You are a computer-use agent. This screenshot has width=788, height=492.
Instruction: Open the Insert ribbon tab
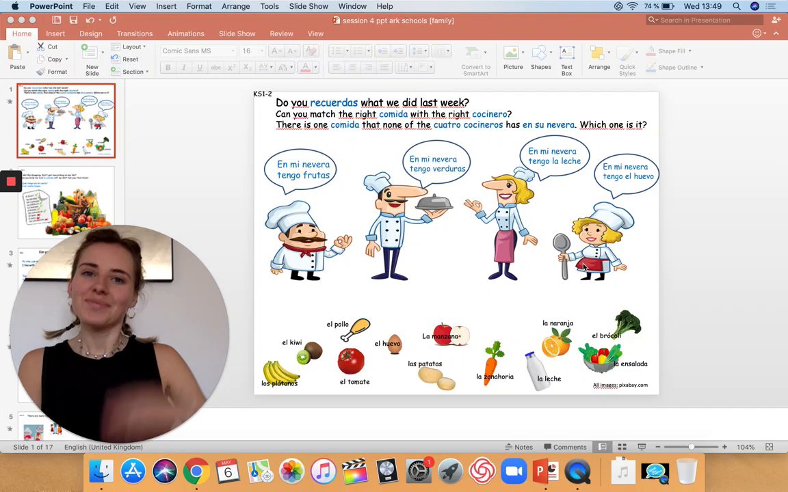(55, 33)
